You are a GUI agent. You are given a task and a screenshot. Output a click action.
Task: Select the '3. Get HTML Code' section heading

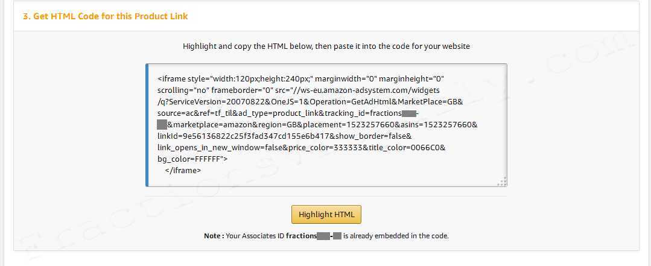(x=105, y=17)
